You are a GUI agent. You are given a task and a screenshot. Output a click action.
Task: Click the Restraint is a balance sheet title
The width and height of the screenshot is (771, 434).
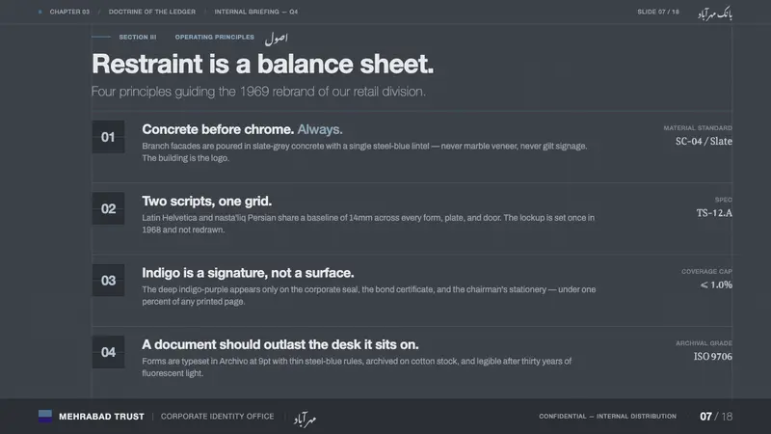pyautogui.click(x=262, y=64)
